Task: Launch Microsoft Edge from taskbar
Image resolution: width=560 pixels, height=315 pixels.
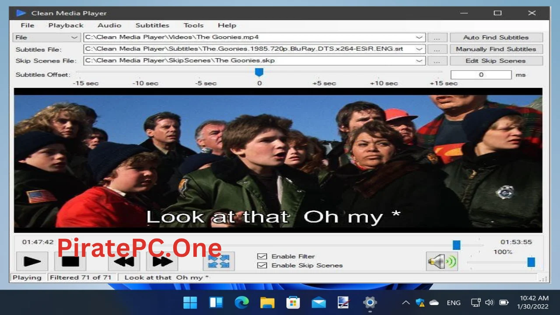Action: pos(241,302)
